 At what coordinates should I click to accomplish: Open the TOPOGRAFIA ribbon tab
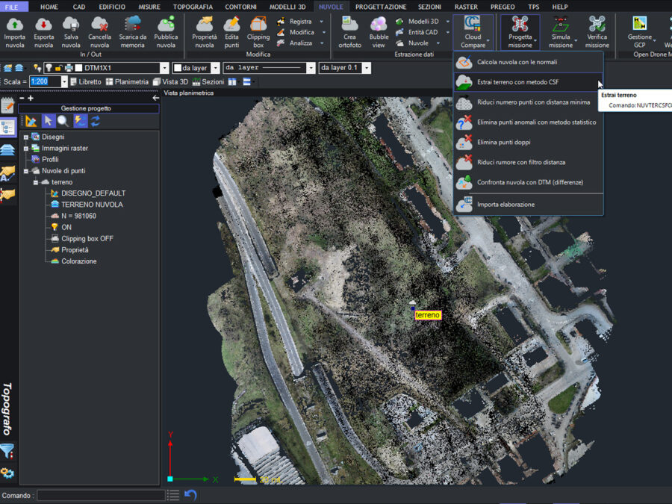pos(193,7)
